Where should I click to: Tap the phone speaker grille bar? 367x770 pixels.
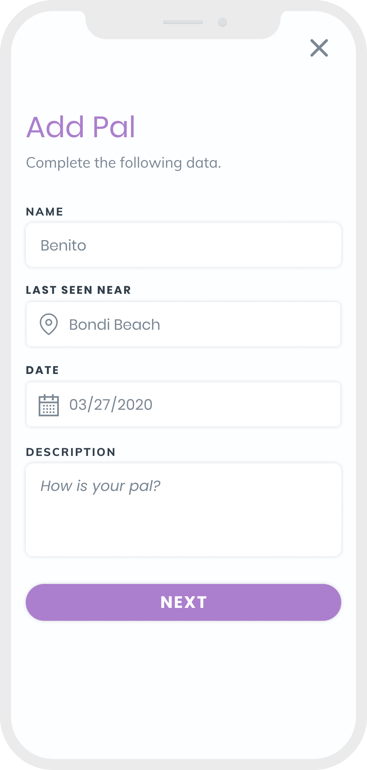[x=183, y=22]
